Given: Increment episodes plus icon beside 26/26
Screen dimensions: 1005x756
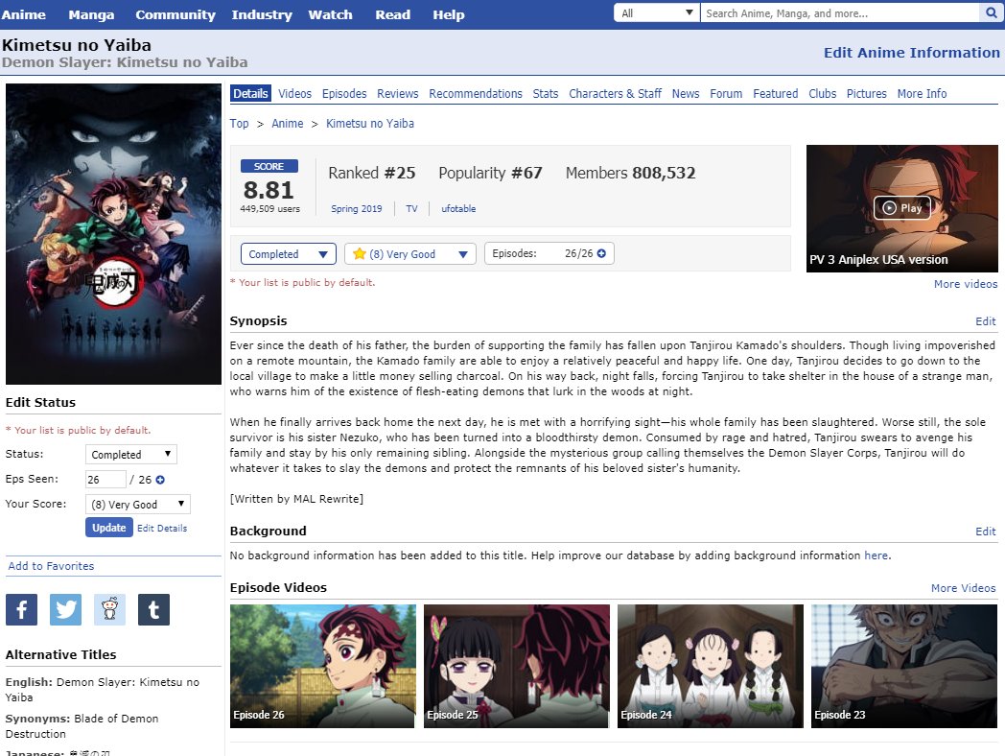Looking at the screenshot, I should [x=601, y=253].
